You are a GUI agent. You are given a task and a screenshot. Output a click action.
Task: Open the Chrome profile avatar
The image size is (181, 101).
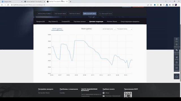pos(176,5)
